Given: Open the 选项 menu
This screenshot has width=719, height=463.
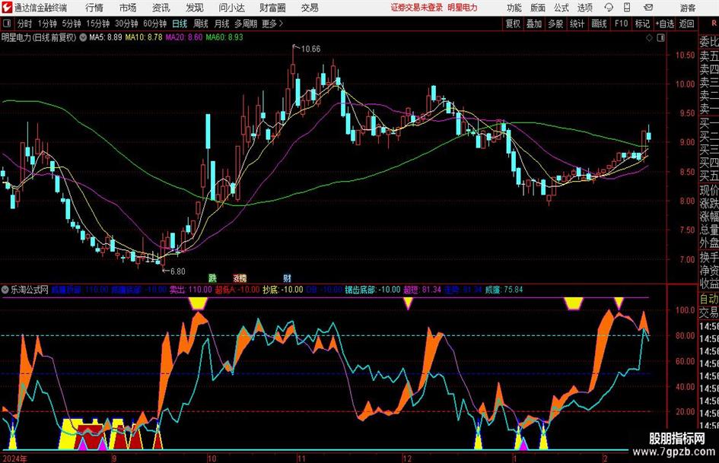Looking at the screenshot, I should coord(584,8).
